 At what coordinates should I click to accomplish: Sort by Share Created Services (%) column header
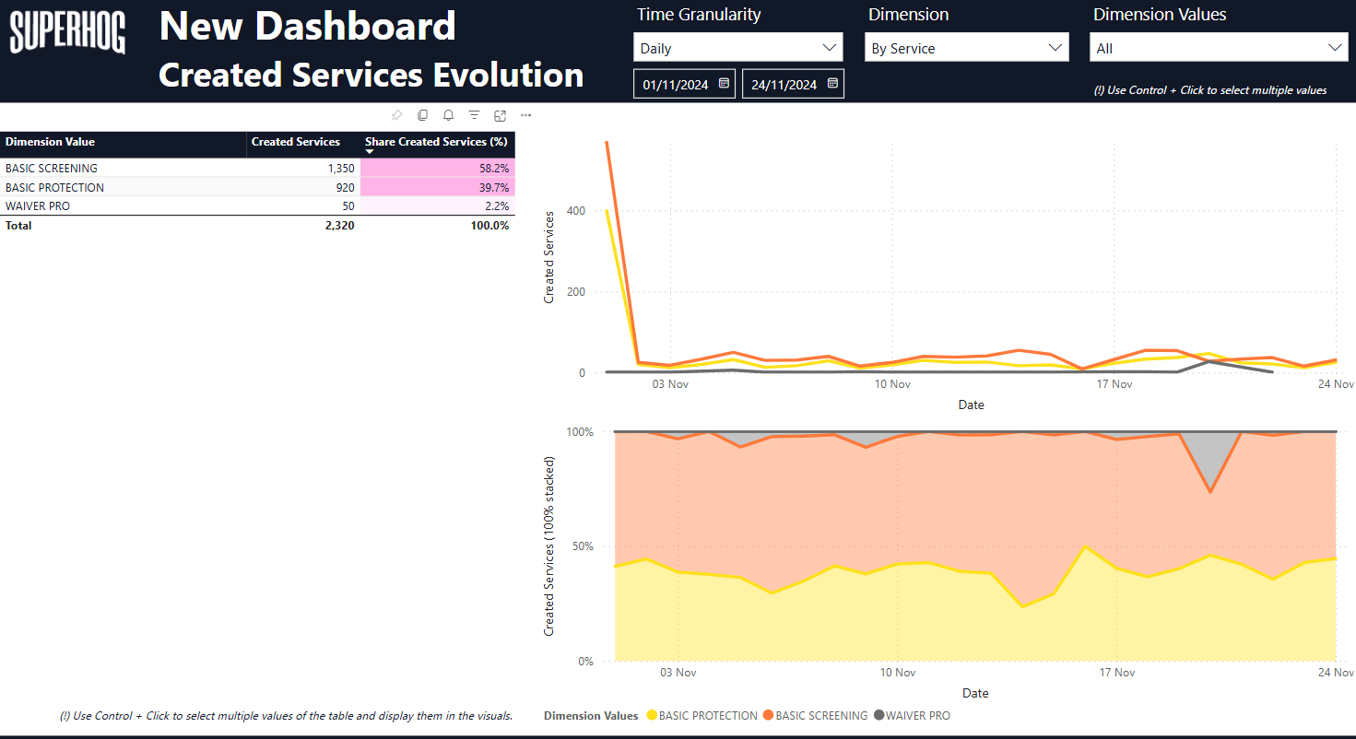437,142
